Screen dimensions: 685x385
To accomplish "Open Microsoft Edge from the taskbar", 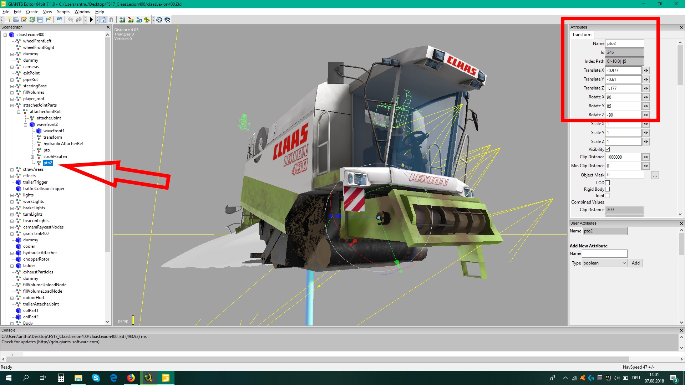I will pyautogui.click(x=113, y=378).
